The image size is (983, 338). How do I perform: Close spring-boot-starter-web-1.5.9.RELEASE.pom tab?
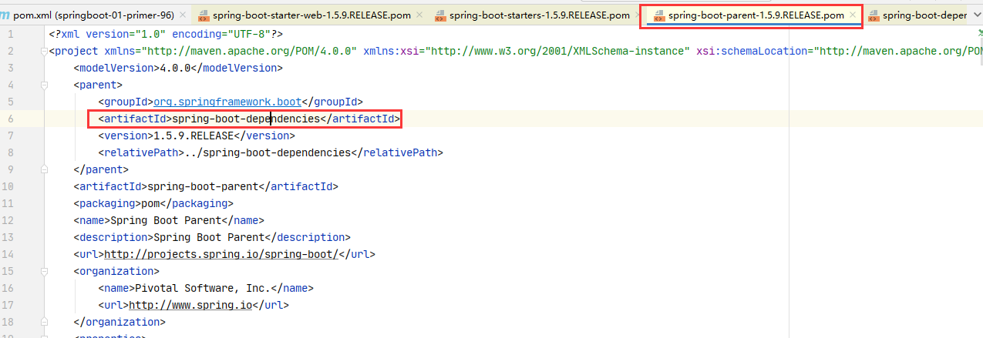click(x=419, y=15)
